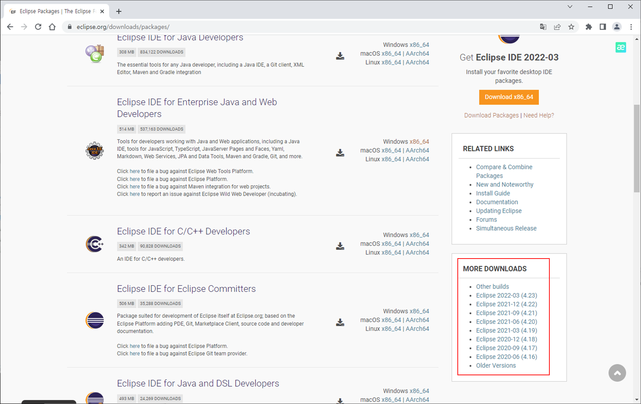Open the Other builds link
This screenshot has width=641, height=404.
(x=492, y=287)
